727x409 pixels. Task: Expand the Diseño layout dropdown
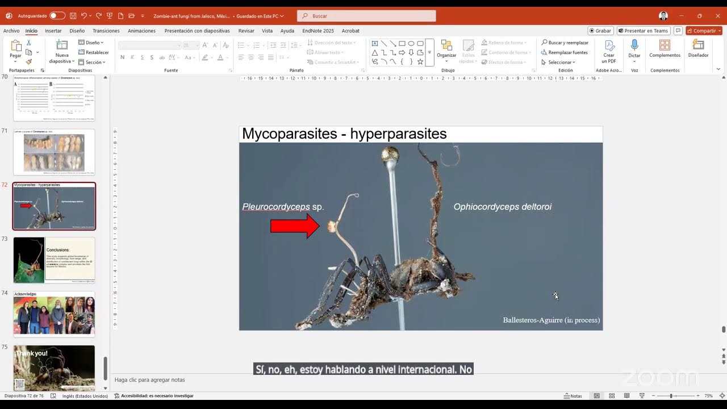pyautogui.click(x=91, y=43)
